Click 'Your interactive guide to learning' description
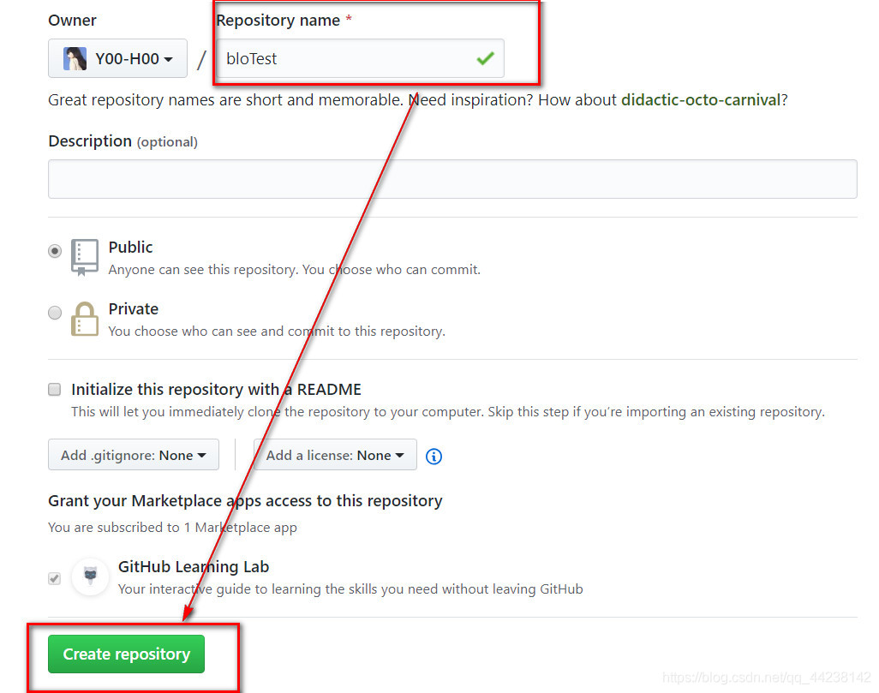Image resolution: width=879 pixels, height=693 pixels. tap(350, 589)
